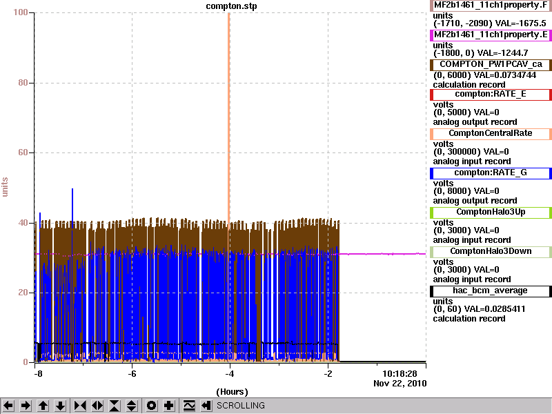552x414 pixels.
Task: Click the pan right arrow button
Action: [x=26, y=406]
